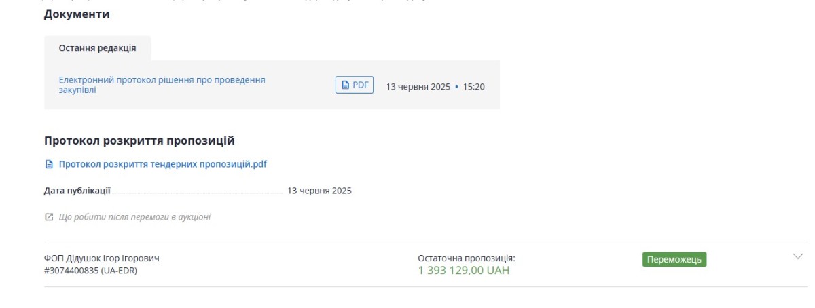This screenshot has height=308, width=815.
Task: Follow 'Що робити після перемоги в аукціоні' link
Action: click(x=134, y=217)
